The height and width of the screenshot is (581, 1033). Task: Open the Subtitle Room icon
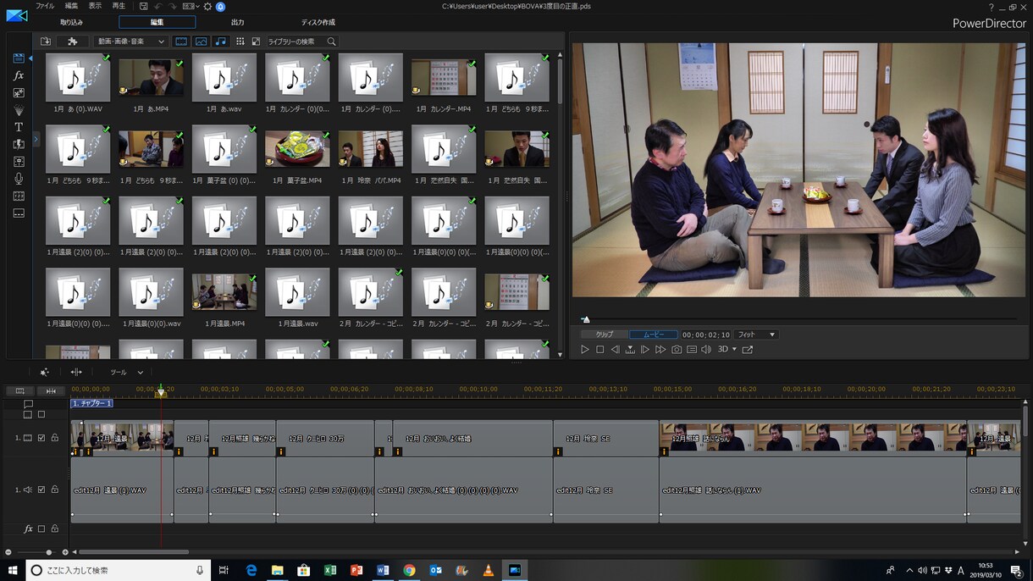click(19, 213)
